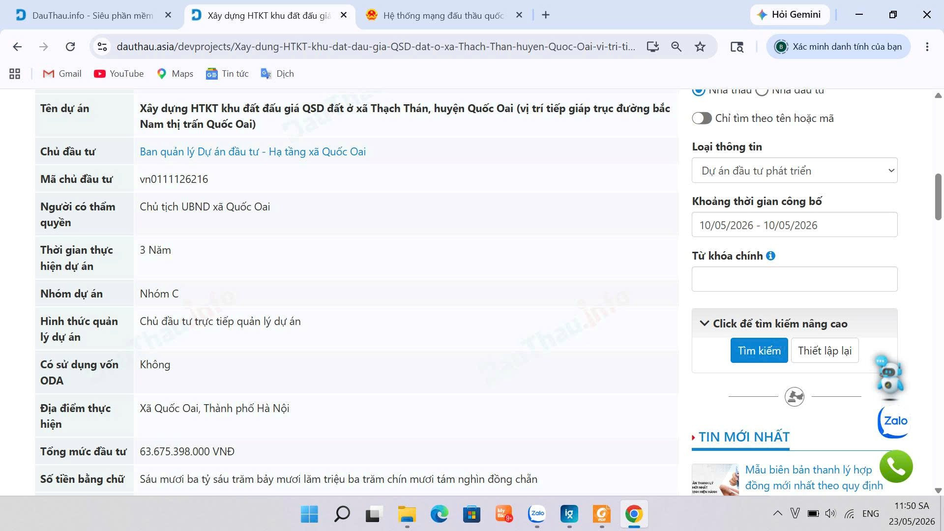Image resolution: width=944 pixels, height=531 pixels.
Task: Click the info icon beside Từ khóa chính
Action: tap(770, 256)
